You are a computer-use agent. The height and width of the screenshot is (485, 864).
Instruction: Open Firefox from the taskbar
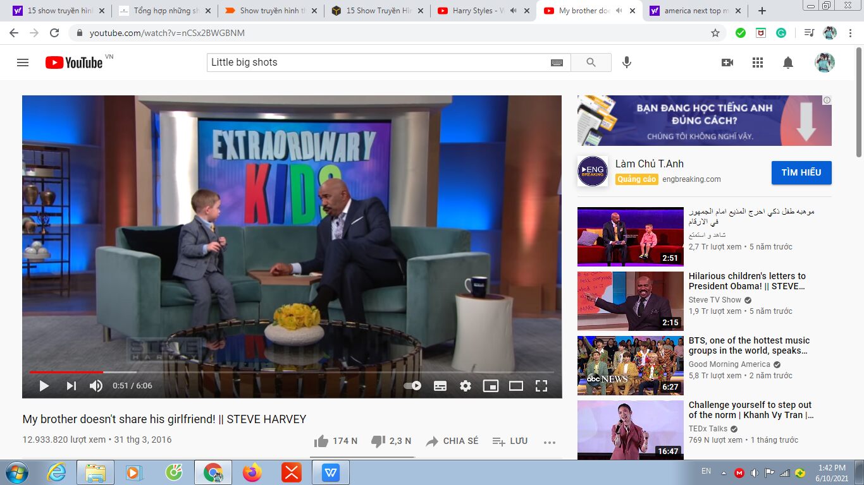(x=252, y=472)
